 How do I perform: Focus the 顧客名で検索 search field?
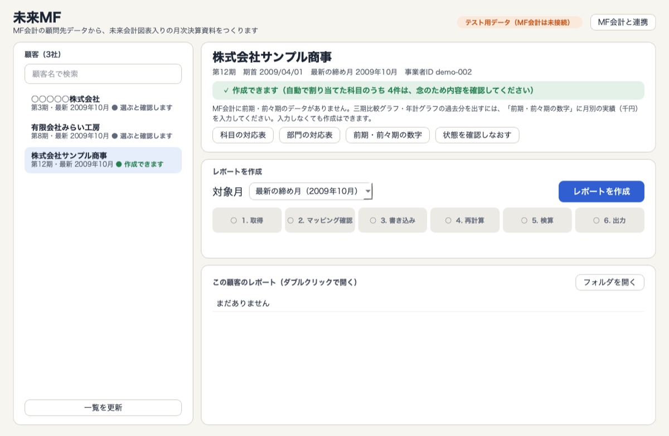click(103, 74)
